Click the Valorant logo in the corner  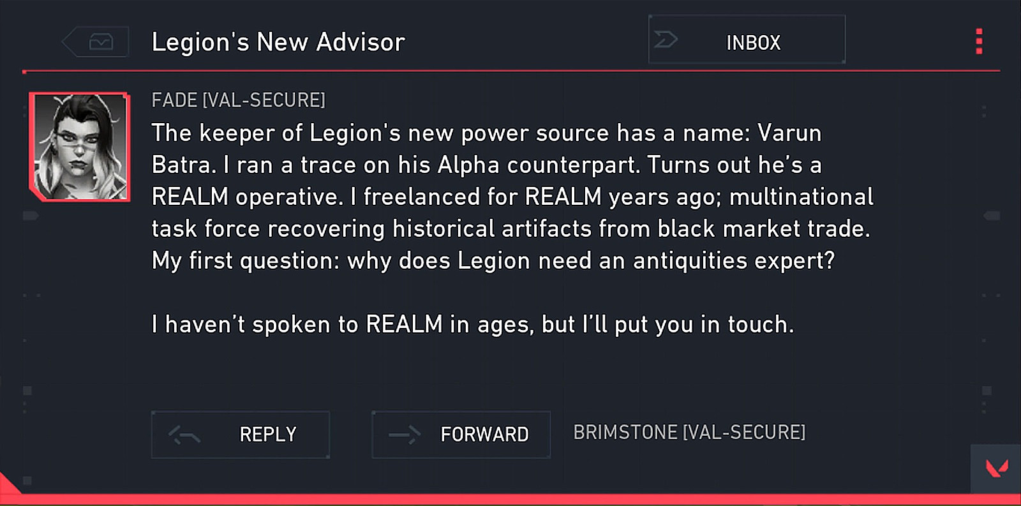997,469
